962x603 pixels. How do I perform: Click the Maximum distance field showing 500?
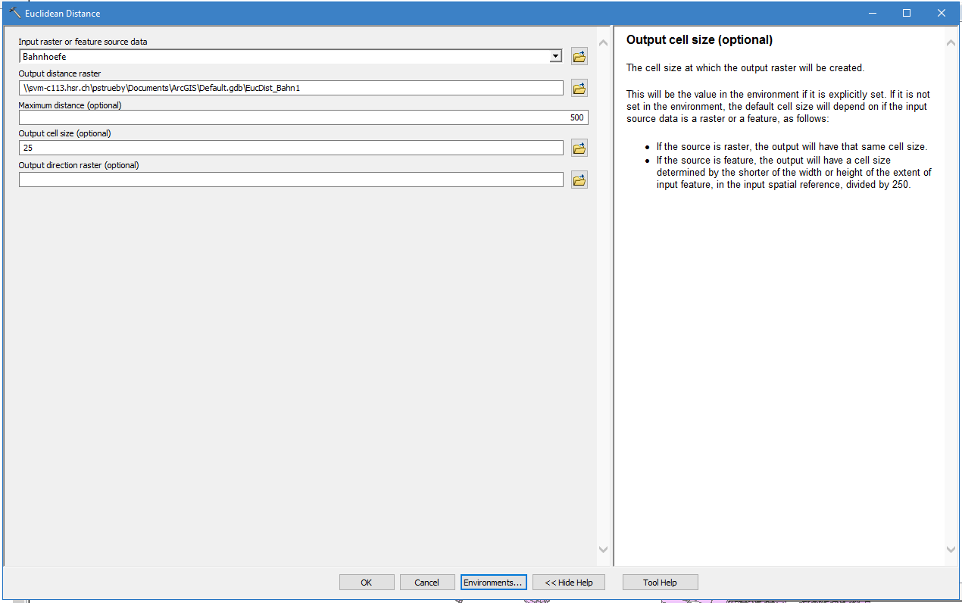coord(303,118)
